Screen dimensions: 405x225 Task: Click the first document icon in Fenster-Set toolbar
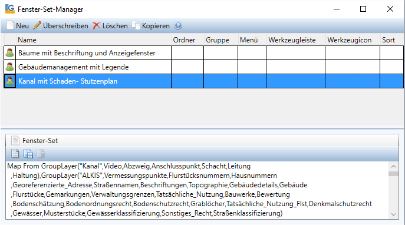[x=15, y=154]
